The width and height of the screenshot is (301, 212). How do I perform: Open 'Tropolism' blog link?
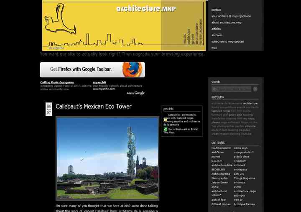240,161
